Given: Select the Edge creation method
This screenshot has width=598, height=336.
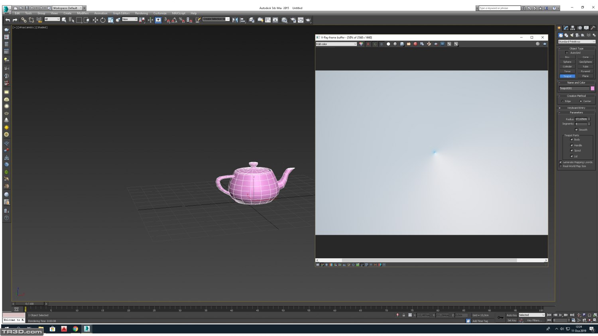Looking at the screenshot, I should pyautogui.click(x=563, y=101).
